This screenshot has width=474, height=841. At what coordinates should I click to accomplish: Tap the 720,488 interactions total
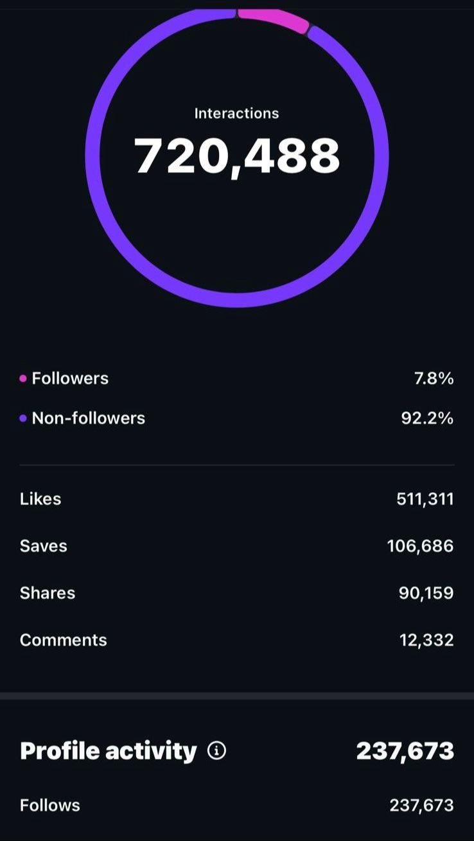tap(236, 157)
